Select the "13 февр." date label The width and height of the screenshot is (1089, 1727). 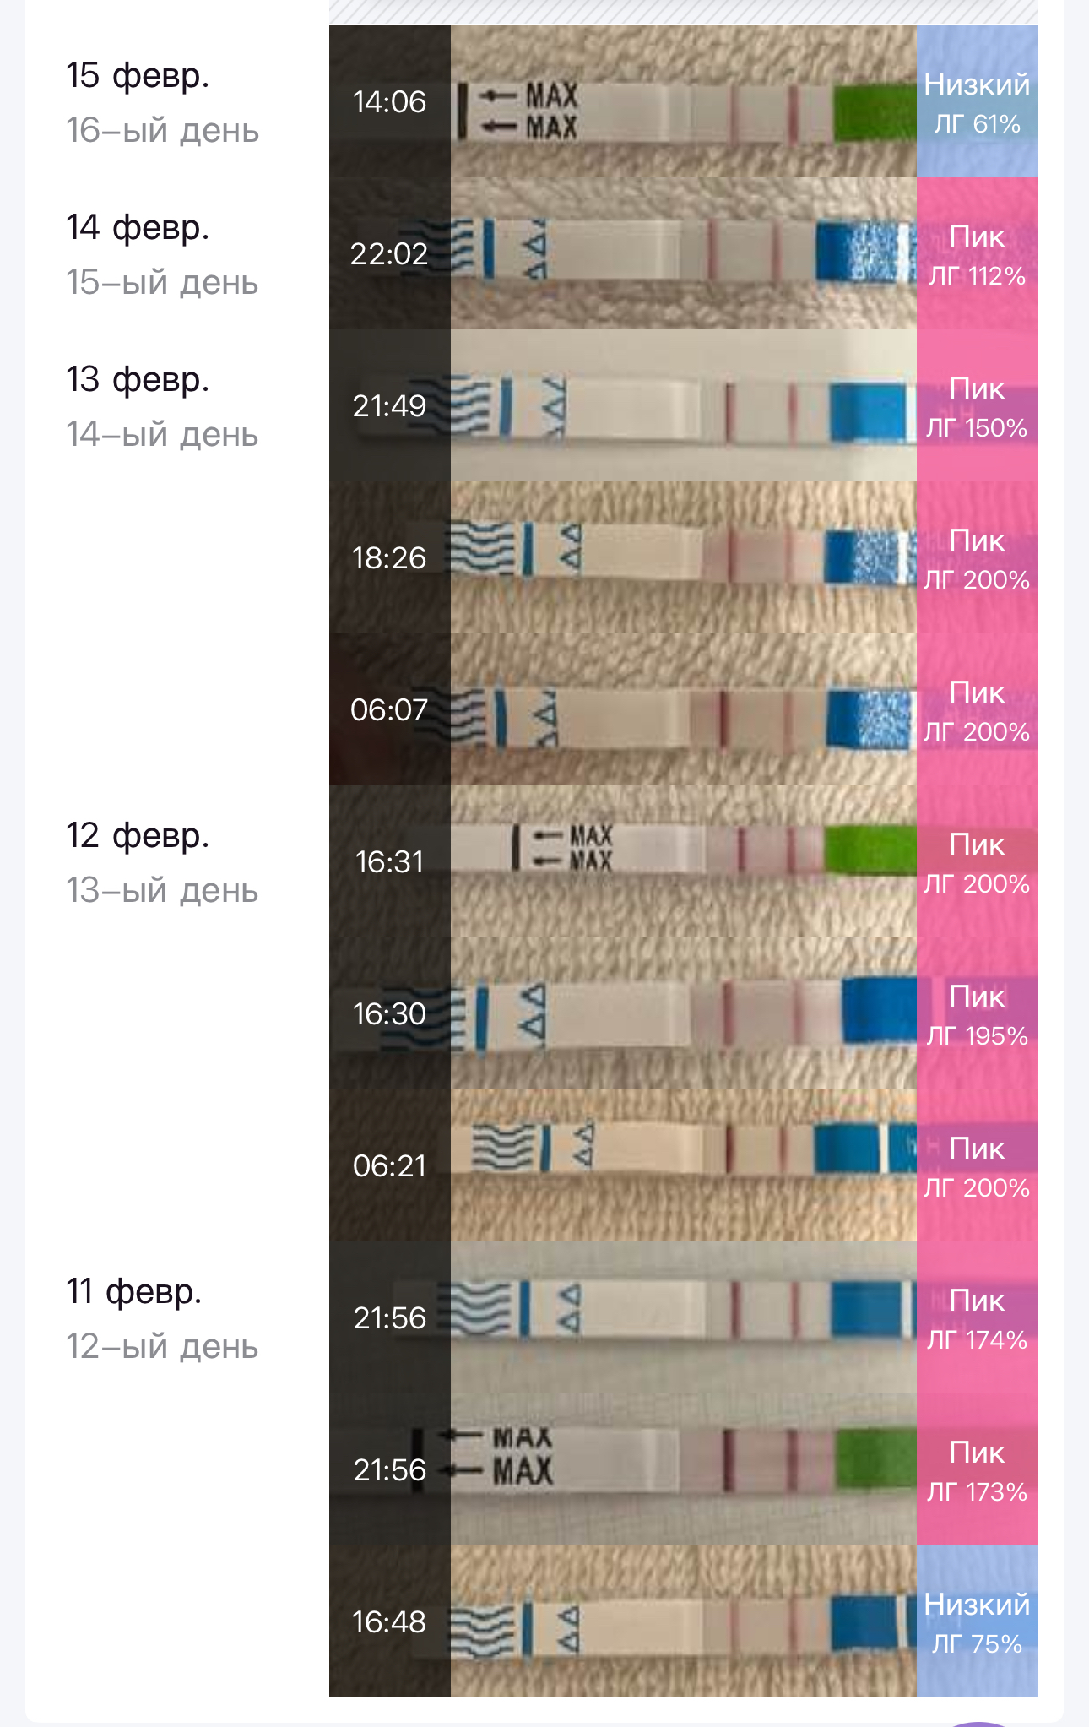138,380
